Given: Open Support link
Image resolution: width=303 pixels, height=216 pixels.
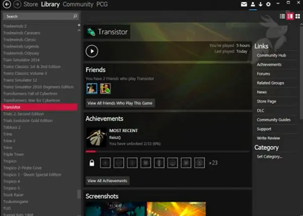Looking at the screenshot, I should pyautogui.click(x=264, y=129).
